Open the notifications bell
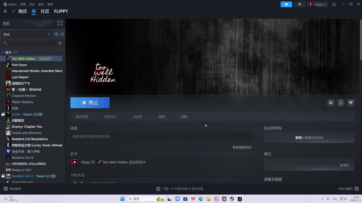This screenshot has height=203, width=362. 300,4
